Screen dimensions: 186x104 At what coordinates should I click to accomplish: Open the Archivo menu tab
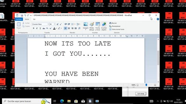[19, 19]
